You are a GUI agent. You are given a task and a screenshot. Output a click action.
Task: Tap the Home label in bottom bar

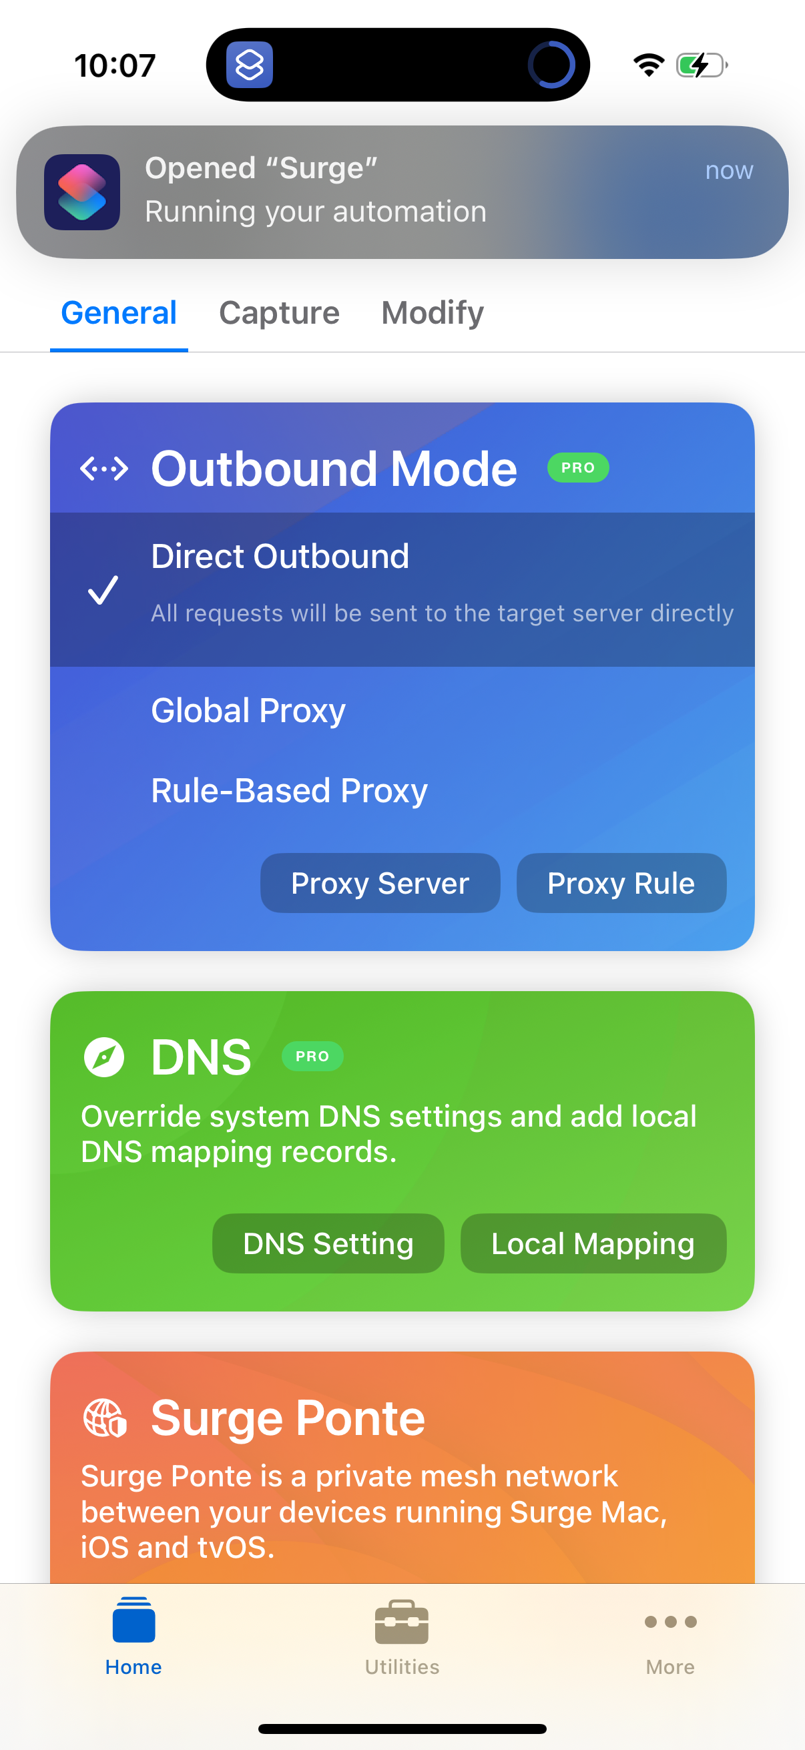tap(133, 1667)
